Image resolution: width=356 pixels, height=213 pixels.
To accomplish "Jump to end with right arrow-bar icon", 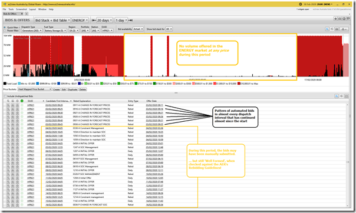I will click(x=130, y=20).
